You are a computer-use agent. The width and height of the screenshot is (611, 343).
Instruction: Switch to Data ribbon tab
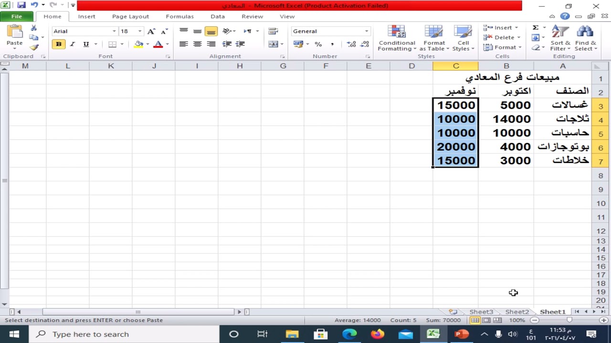pos(217,16)
